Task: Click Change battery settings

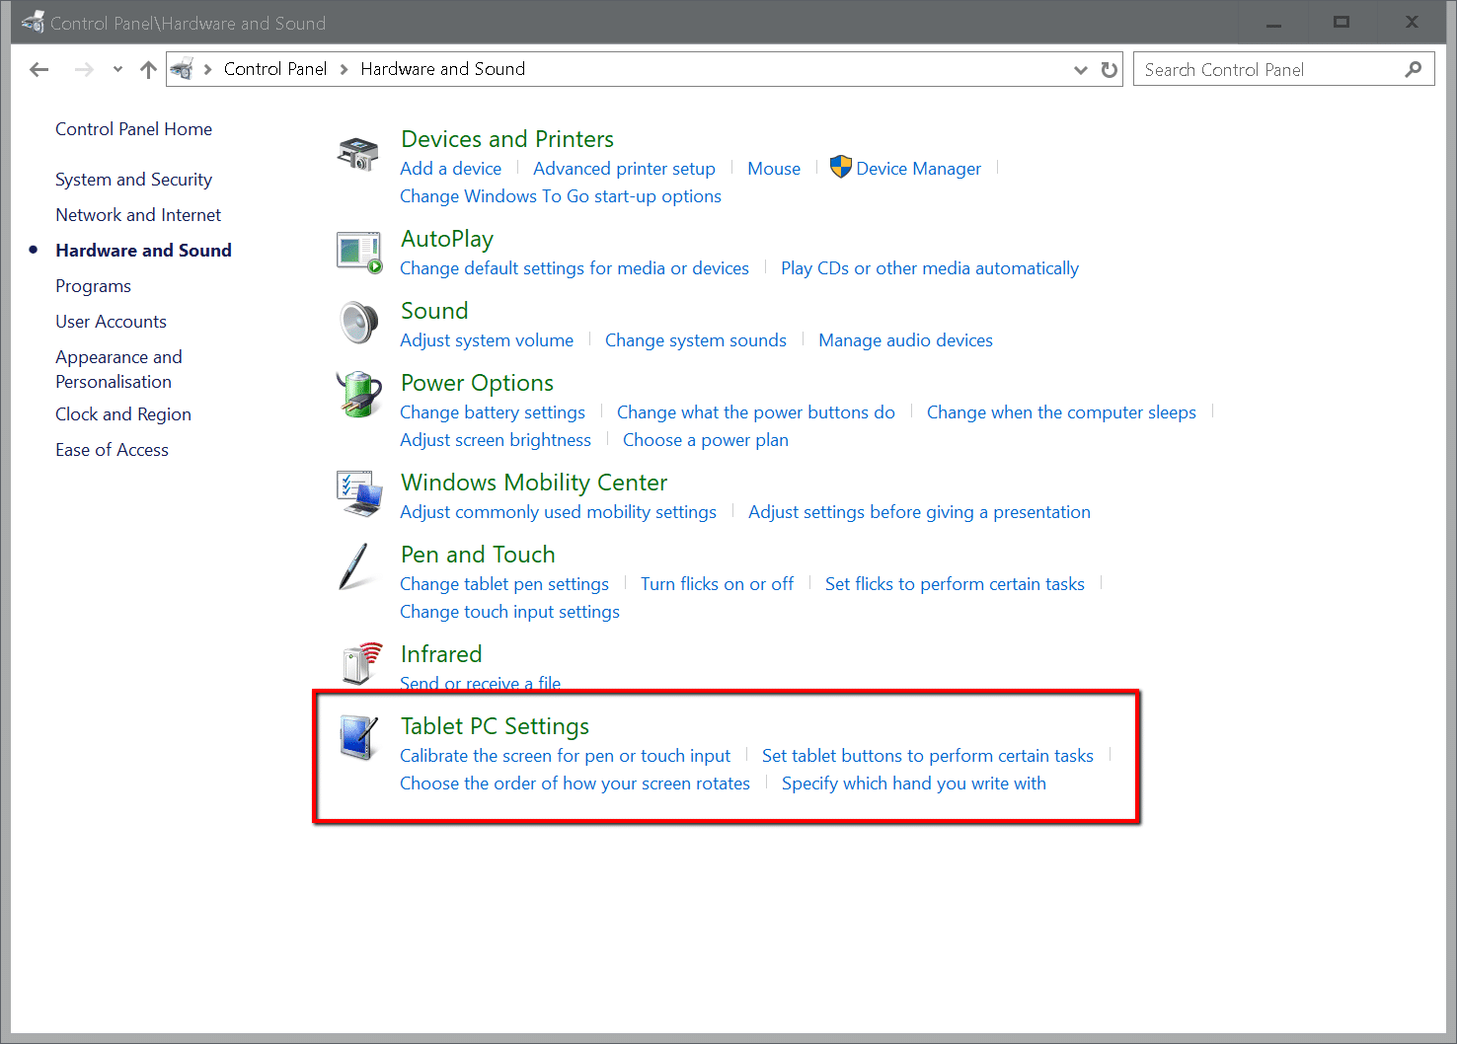Action: click(x=493, y=412)
